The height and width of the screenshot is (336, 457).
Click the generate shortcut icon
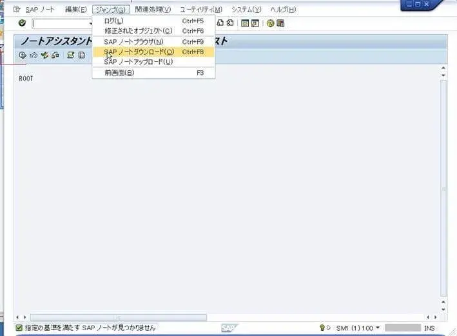(255, 23)
